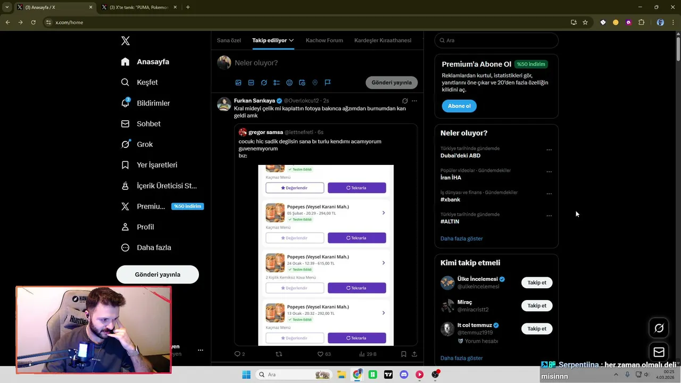
Task: Click the X logo in the sidebar
Action: 126,41
